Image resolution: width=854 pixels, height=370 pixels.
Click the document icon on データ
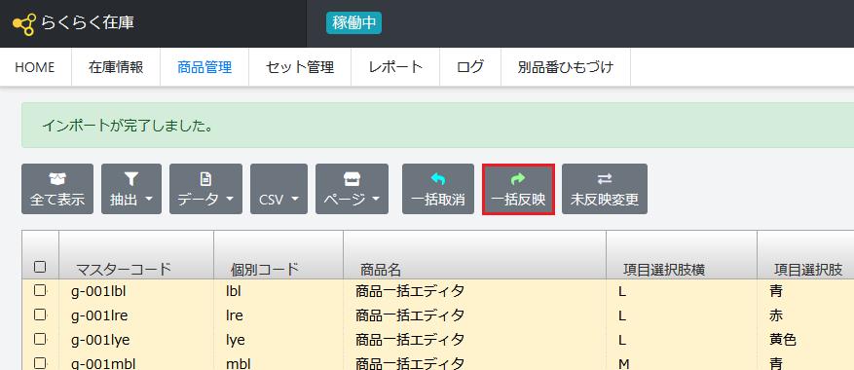(x=205, y=178)
